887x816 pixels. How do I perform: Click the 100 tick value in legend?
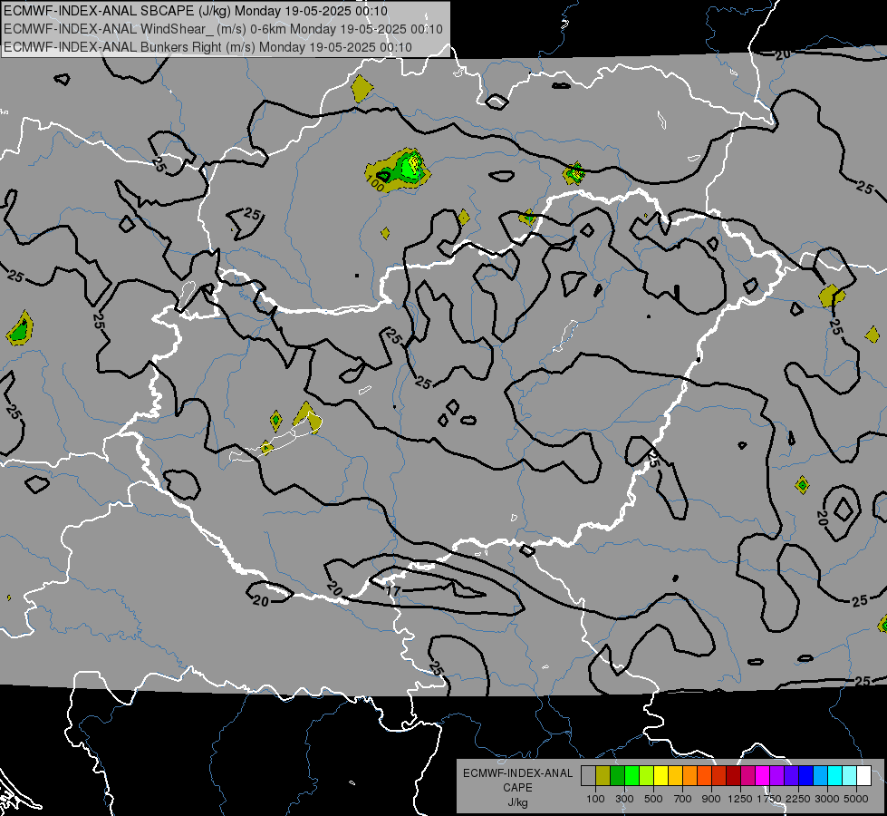click(595, 799)
